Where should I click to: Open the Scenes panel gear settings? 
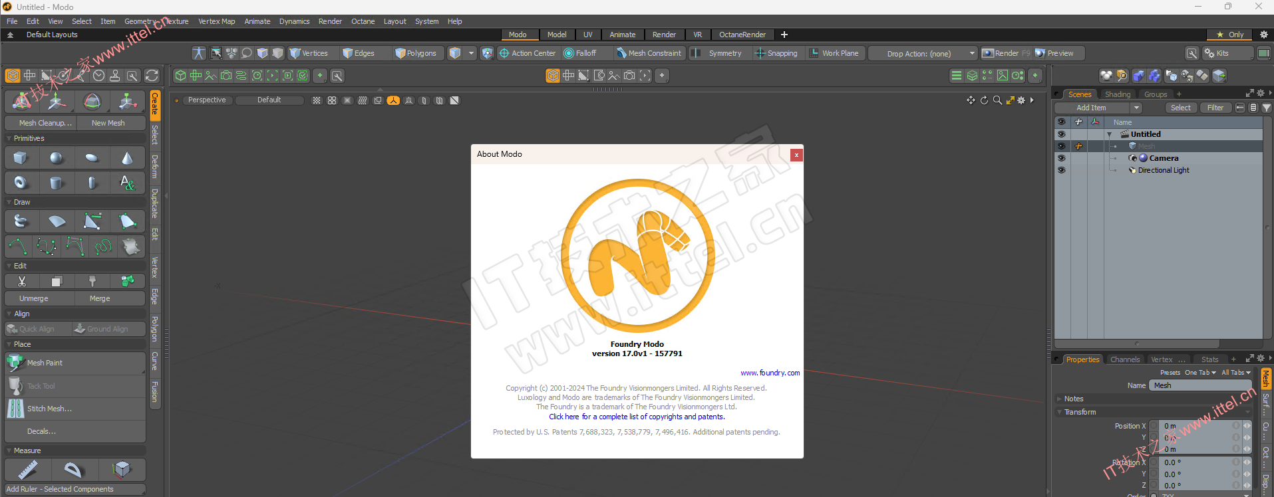coord(1260,94)
